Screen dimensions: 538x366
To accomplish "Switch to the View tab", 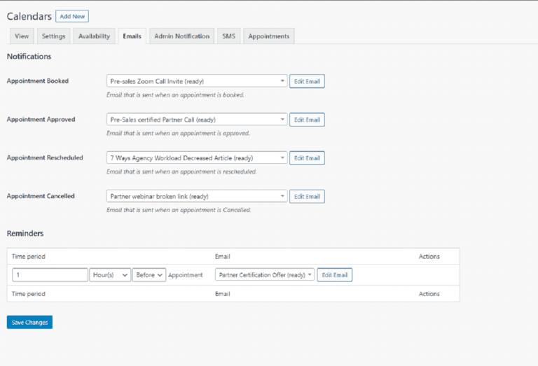I will (x=22, y=36).
